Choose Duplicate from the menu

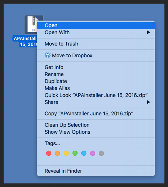coord(96,81)
